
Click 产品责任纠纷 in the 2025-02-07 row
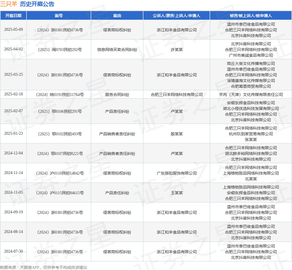point(117,111)
